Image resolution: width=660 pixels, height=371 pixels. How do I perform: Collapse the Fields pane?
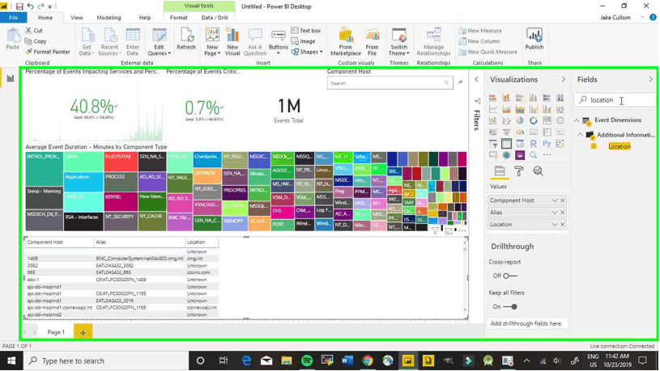[651, 79]
